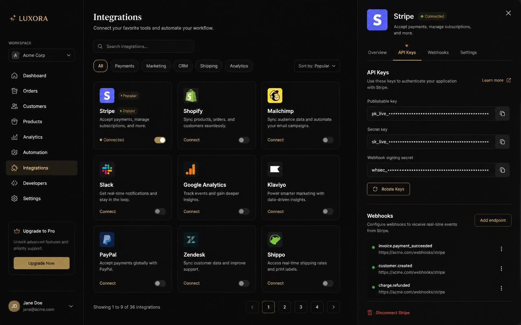The image size is (521, 325).
Task: Filter integrations by Analytics category
Action: click(x=239, y=66)
